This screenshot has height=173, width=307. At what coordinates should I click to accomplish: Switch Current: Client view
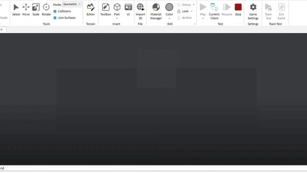click(x=214, y=12)
